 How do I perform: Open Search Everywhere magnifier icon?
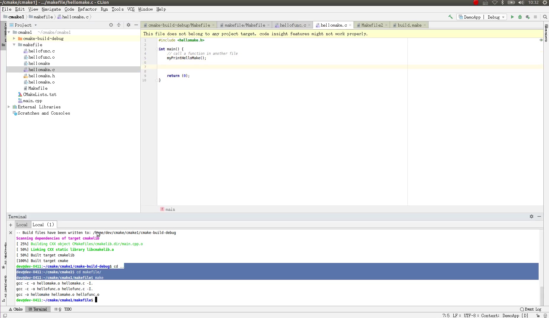545,17
